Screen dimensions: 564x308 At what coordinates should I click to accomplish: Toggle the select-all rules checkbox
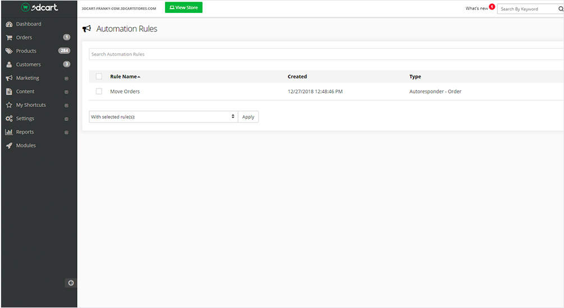(99, 77)
